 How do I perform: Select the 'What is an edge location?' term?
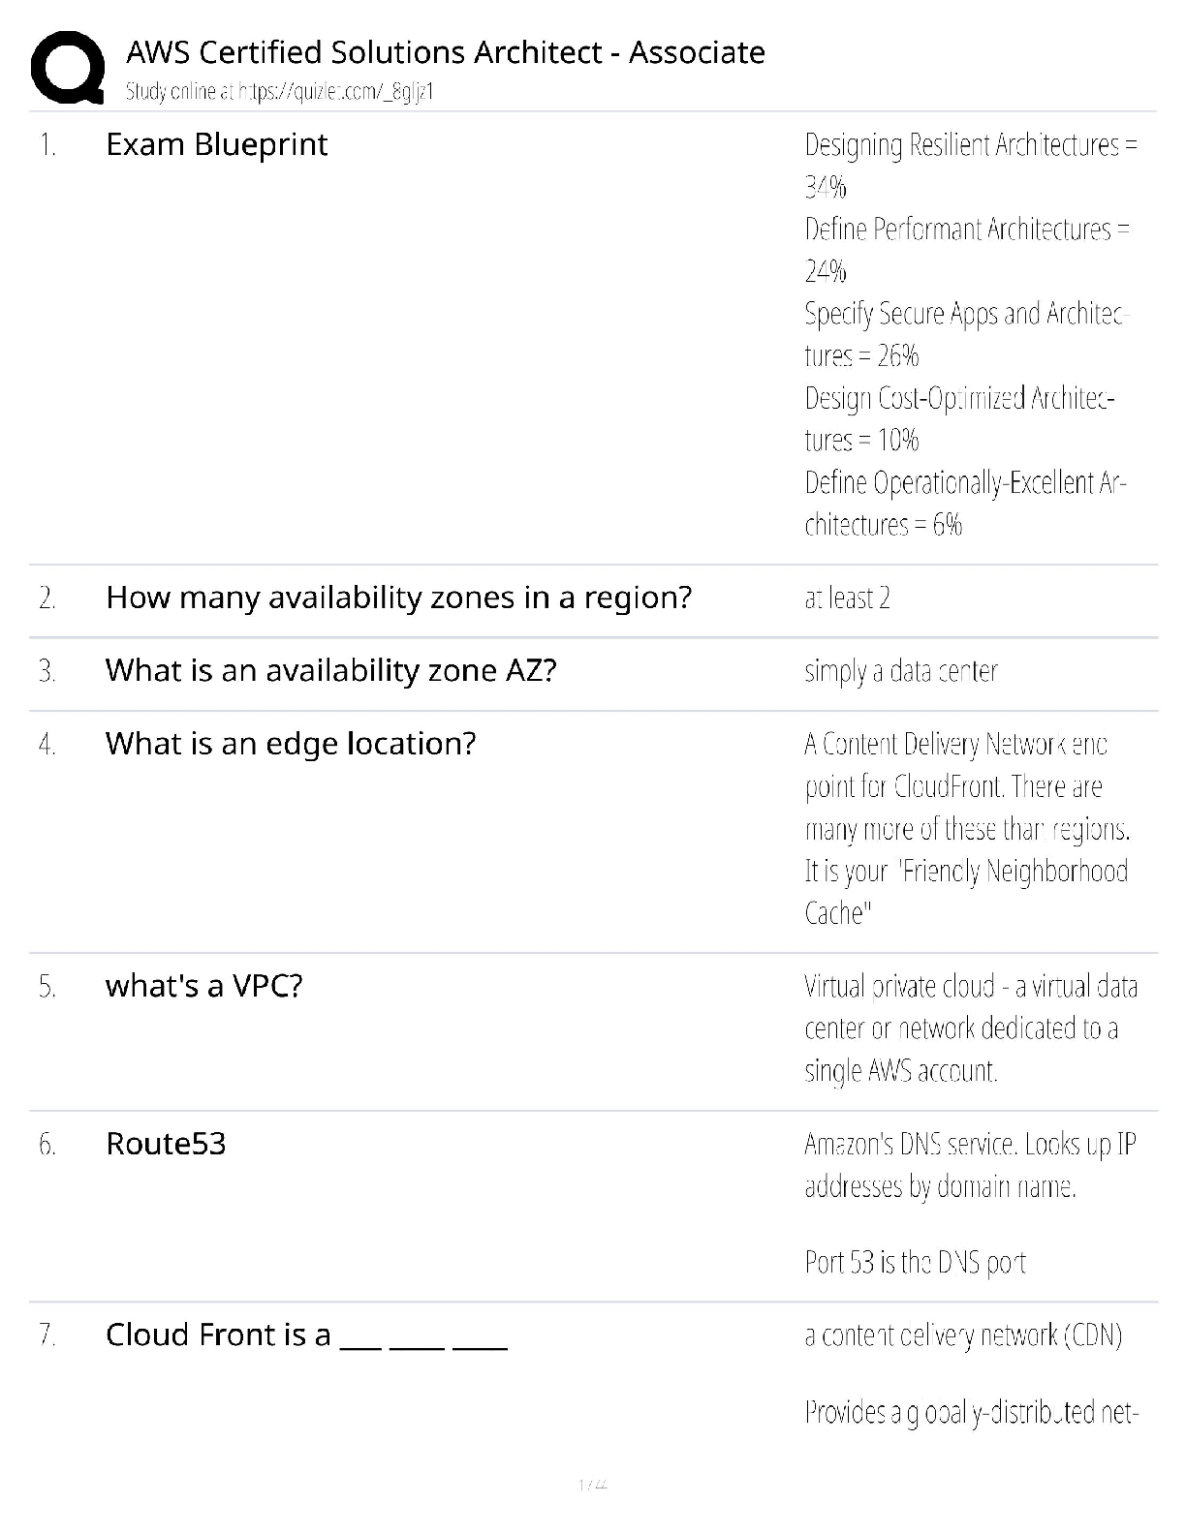click(291, 744)
